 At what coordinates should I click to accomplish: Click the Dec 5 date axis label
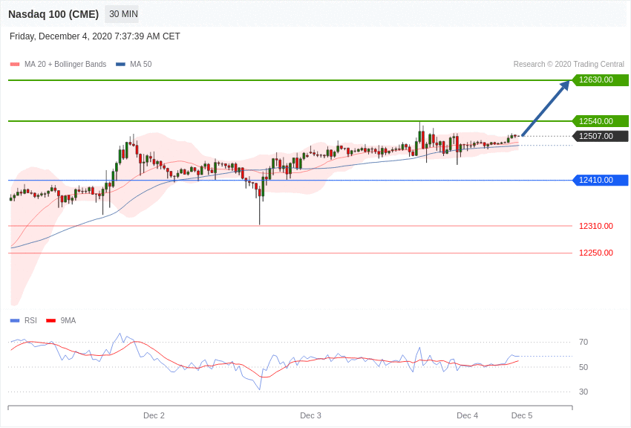(522, 415)
